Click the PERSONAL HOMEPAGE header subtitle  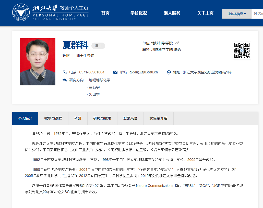coord(61,15)
